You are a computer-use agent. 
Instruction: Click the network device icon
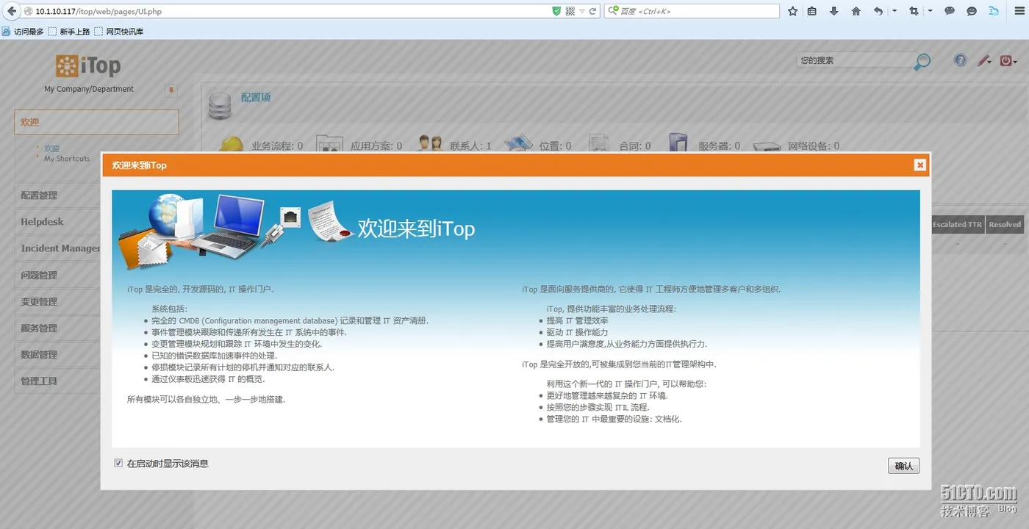[767, 146]
